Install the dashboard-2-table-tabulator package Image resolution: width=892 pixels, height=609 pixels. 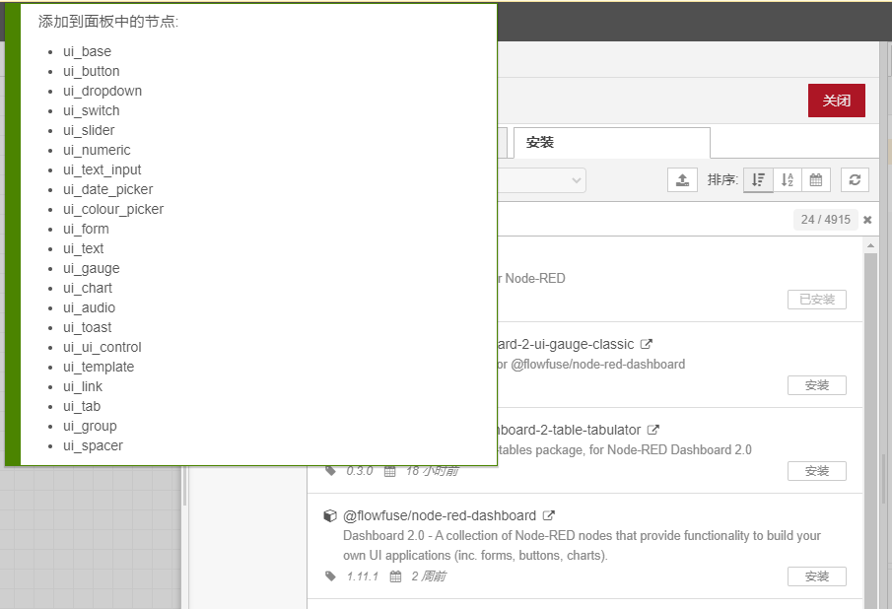click(816, 471)
